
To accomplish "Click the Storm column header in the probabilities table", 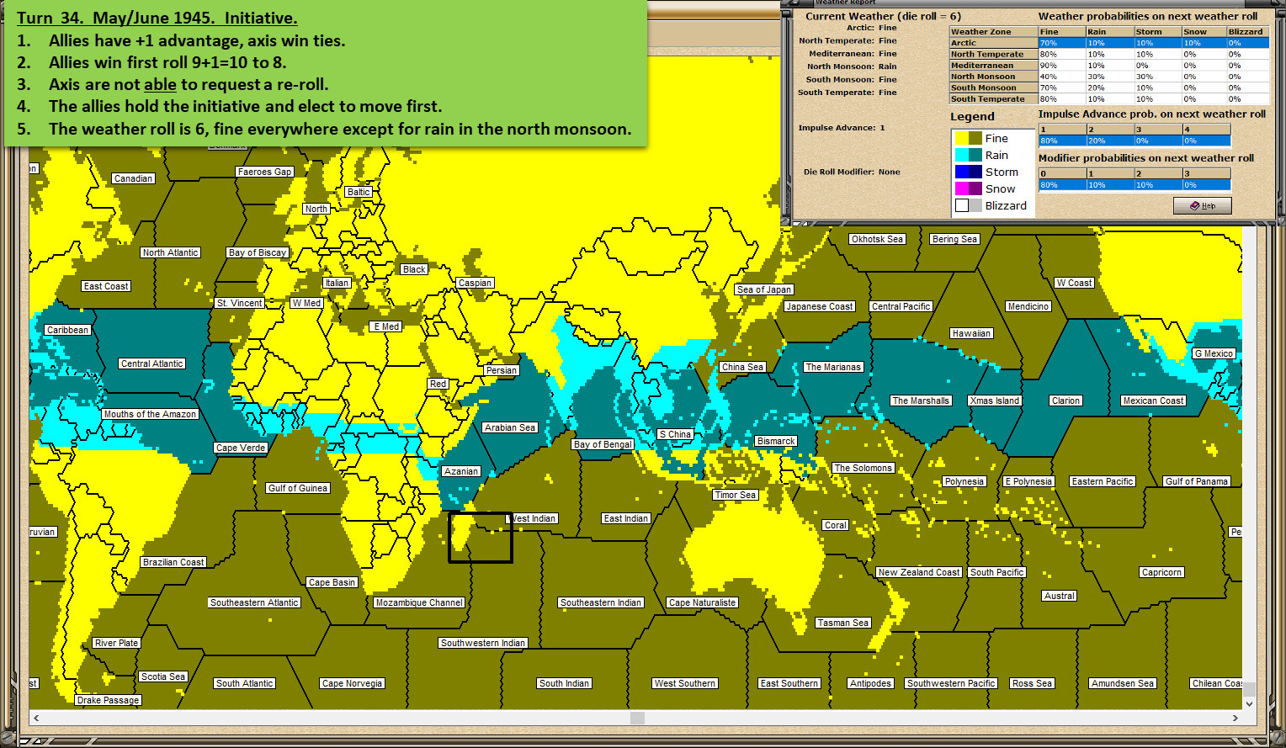I will tap(1157, 32).
